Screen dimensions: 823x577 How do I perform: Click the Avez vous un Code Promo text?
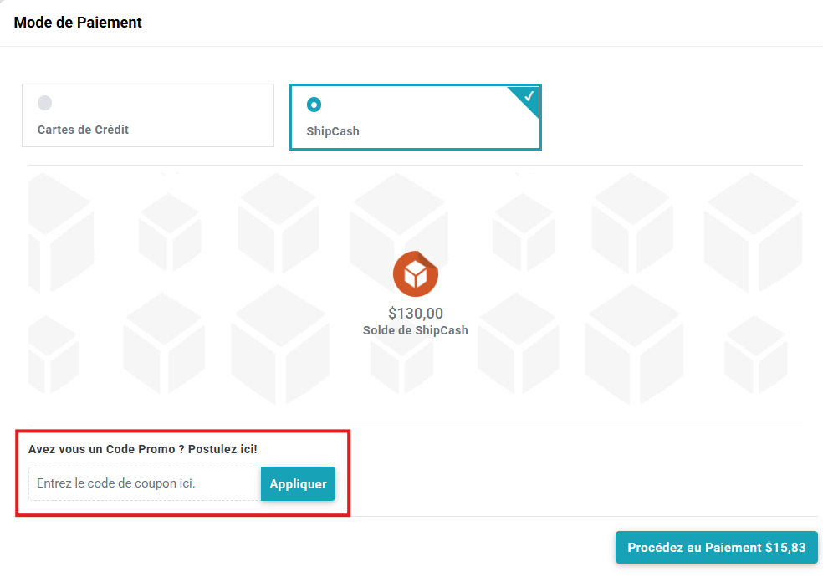point(143,449)
